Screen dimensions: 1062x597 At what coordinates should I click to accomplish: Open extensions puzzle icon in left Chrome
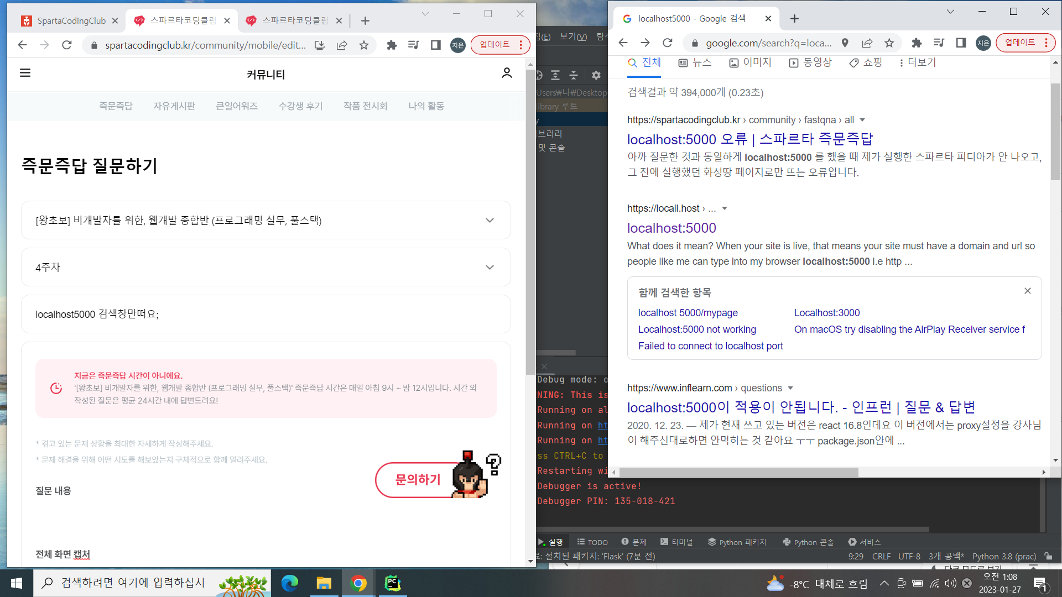392,45
